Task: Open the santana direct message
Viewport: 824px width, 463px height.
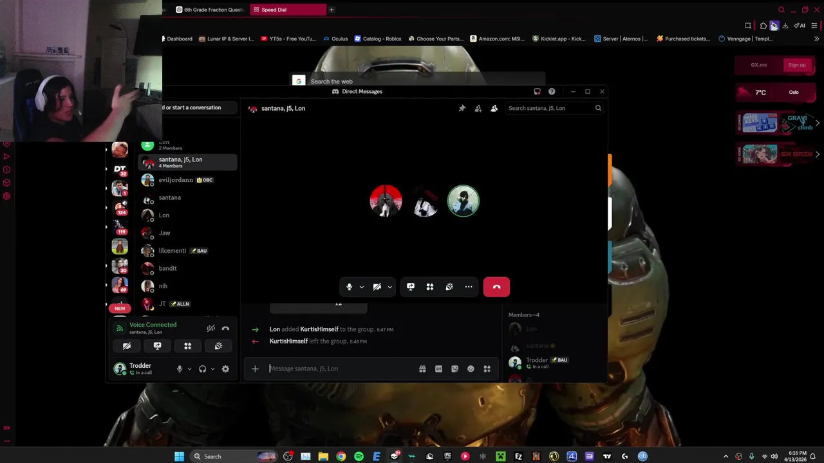Action: pyautogui.click(x=187, y=197)
